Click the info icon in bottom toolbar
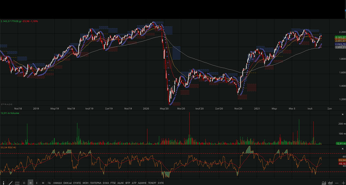This screenshot has height=185, width=346. point(4,183)
